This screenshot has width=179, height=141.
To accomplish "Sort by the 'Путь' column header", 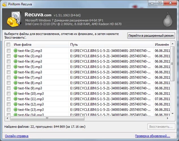I will click(111, 45).
